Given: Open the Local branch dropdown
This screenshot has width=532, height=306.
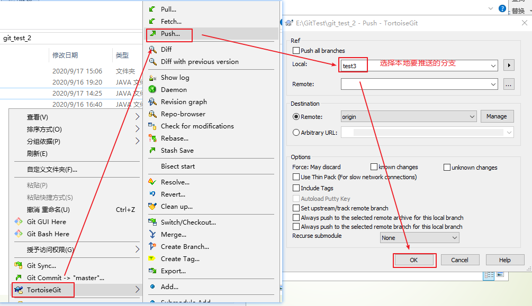Looking at the screenshot, I should click(x=493, y=66).
